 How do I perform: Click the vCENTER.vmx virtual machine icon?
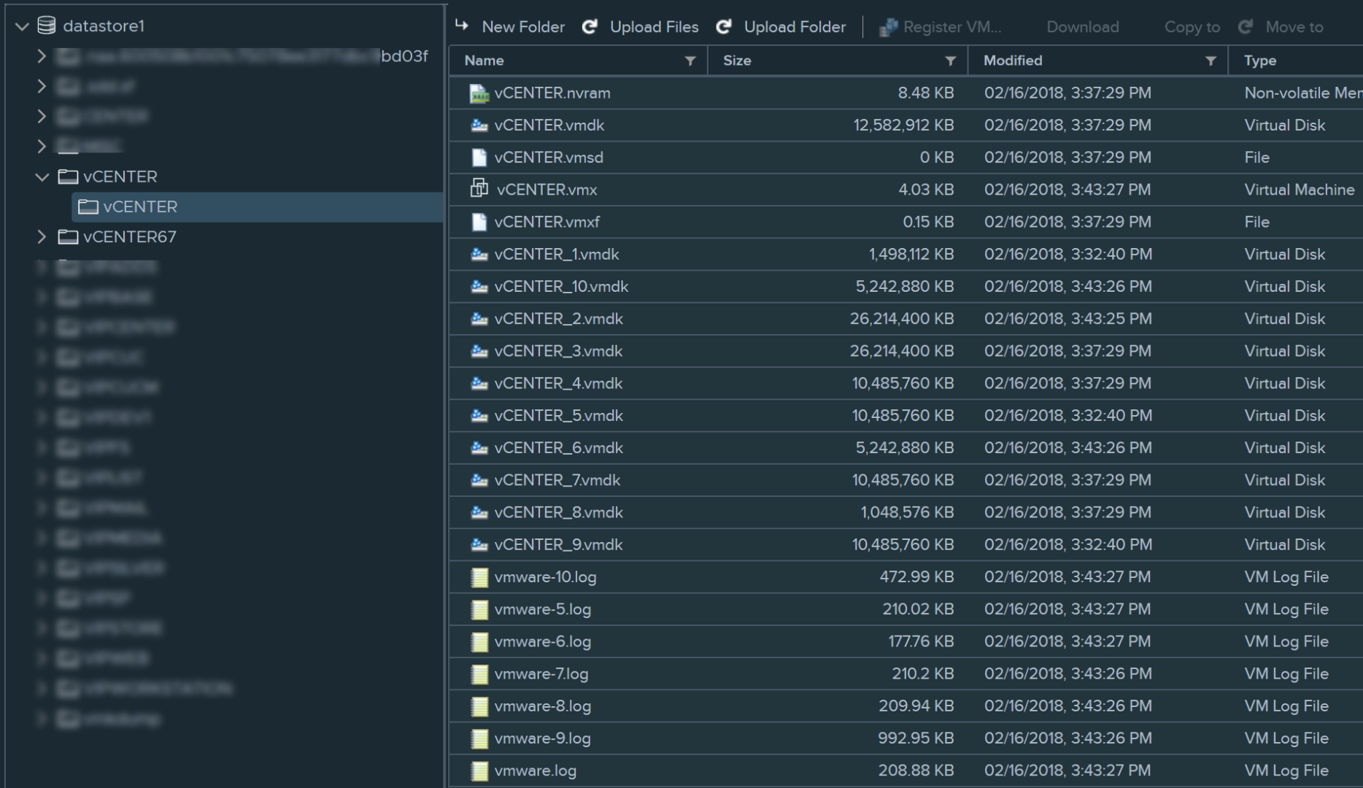[x=479, y=188]
